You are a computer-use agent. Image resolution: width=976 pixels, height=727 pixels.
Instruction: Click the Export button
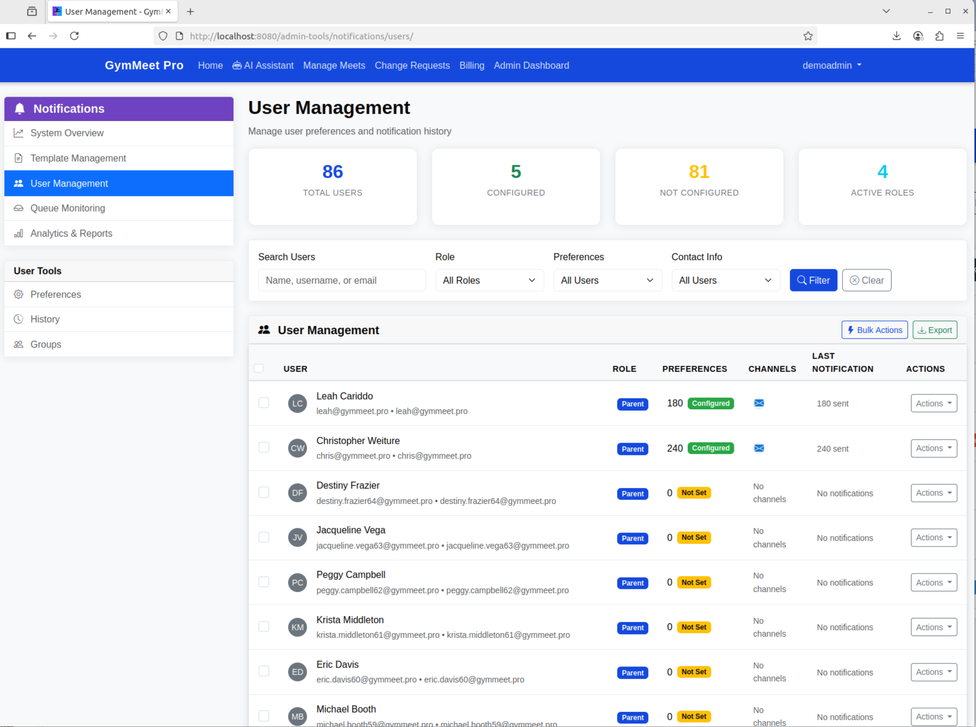click(x=935, y=330)
